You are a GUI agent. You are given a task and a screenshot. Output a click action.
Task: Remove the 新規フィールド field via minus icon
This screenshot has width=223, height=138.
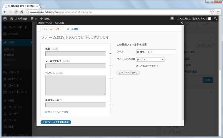coord(110,105)
